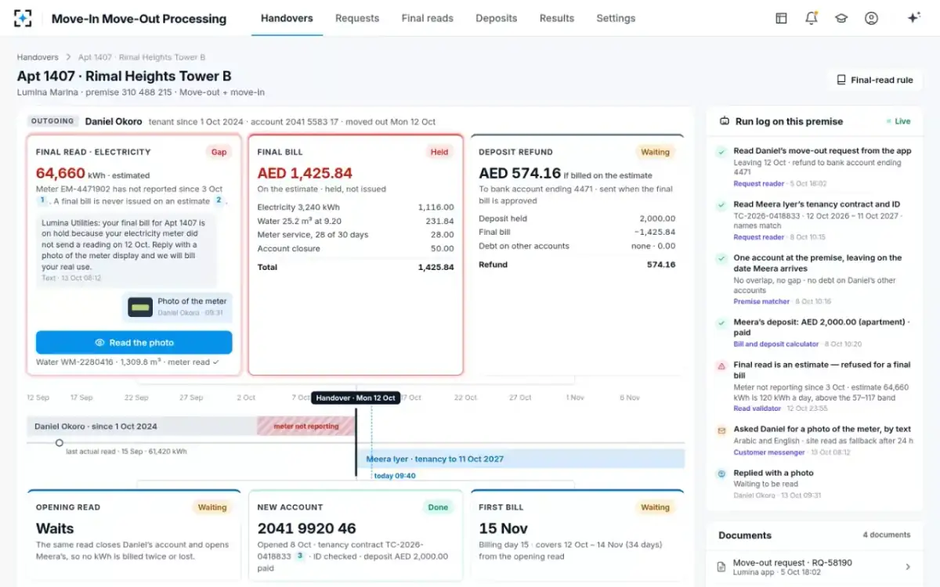Open the Customer messenger link

point(768,452)
